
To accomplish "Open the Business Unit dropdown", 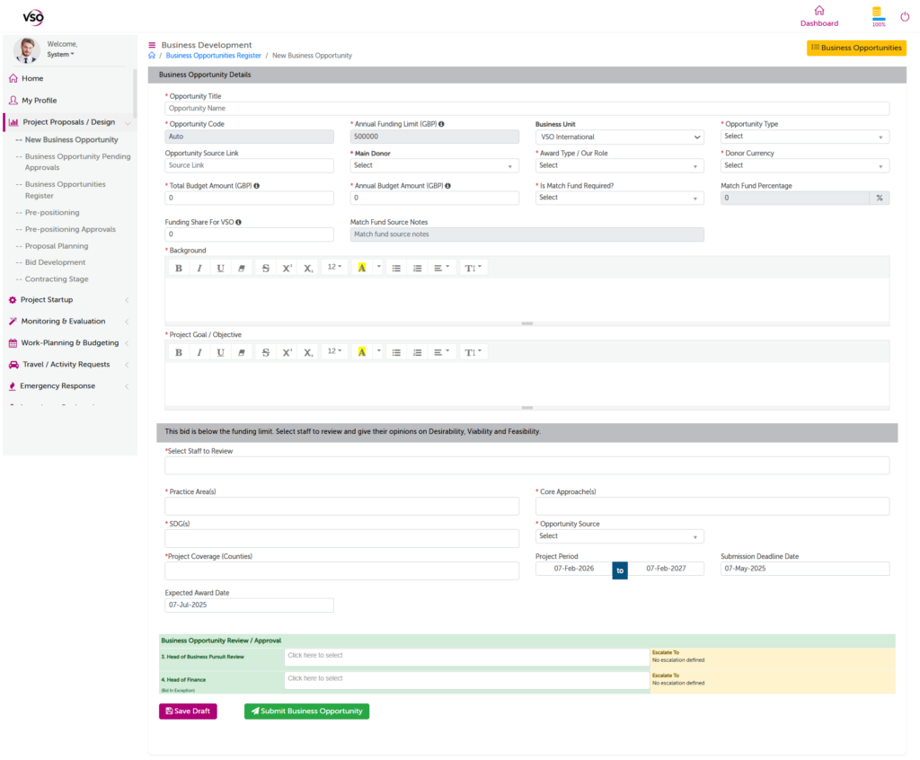I will click(x=619, y=137).
